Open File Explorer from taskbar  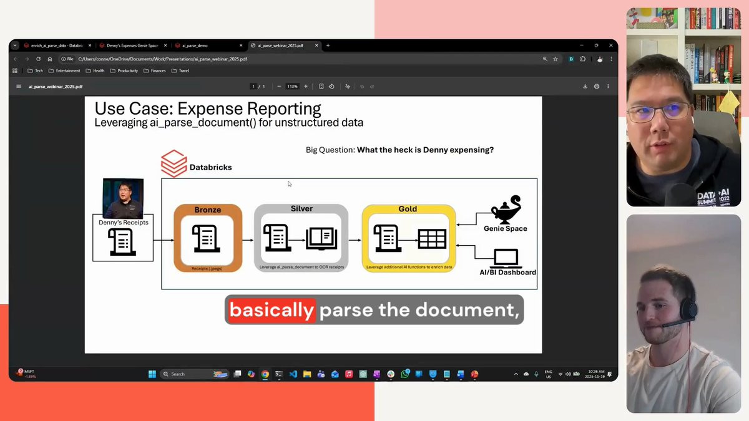(307, 374)
